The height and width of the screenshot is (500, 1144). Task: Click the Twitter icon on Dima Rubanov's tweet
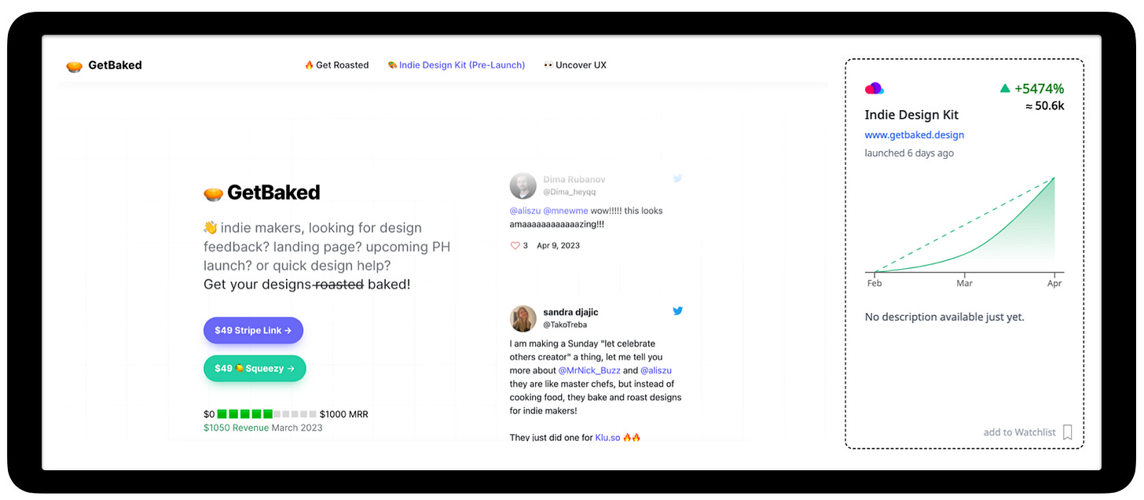[x=677, y=178]
